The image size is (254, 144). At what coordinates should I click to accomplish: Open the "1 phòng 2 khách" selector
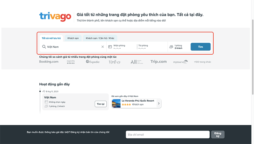point(179,47)
